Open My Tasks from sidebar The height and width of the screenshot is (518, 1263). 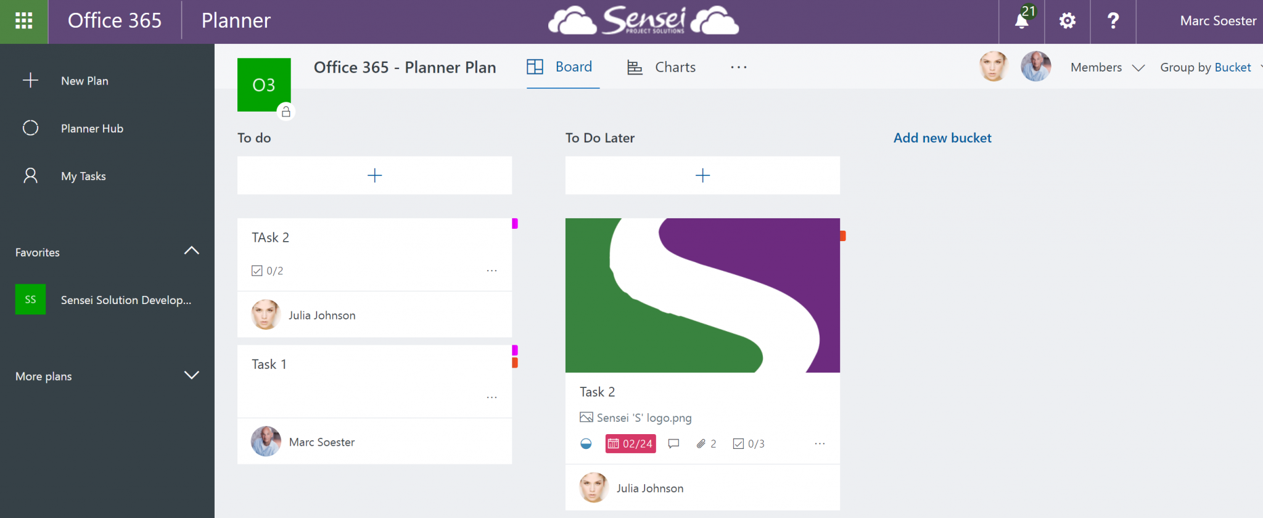tap(83, 176)
